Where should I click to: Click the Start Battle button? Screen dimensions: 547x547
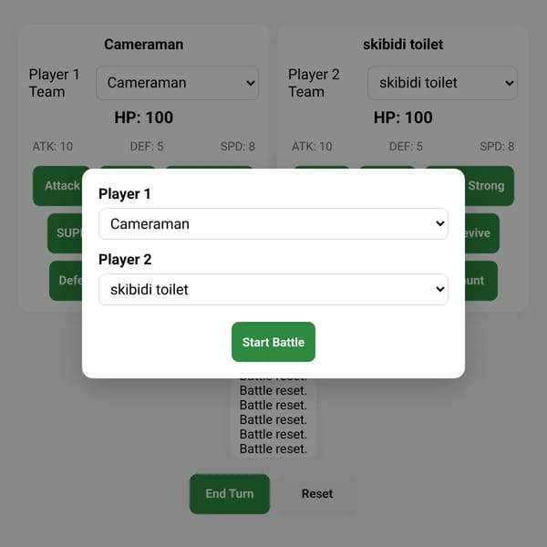(273, 342)
